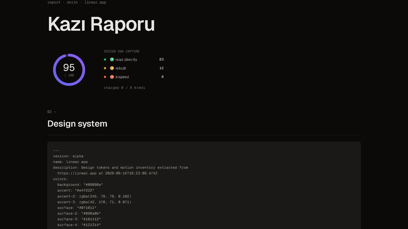This screenshot has height=229, width=408.
Task: Click the surface-3 "#101112" line
Action: (79, 219)
